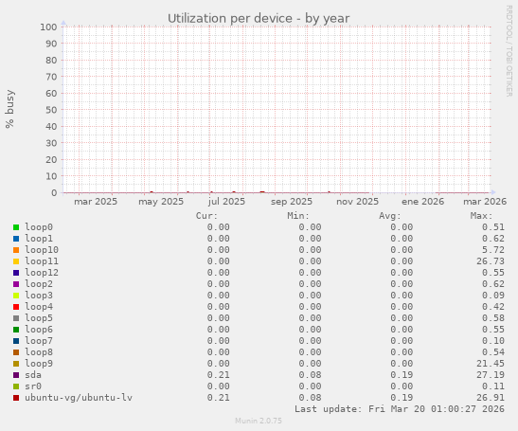This screenshot has width=518, height=431.
Task: Select the loop3 legend label
Action: (39, 296)
